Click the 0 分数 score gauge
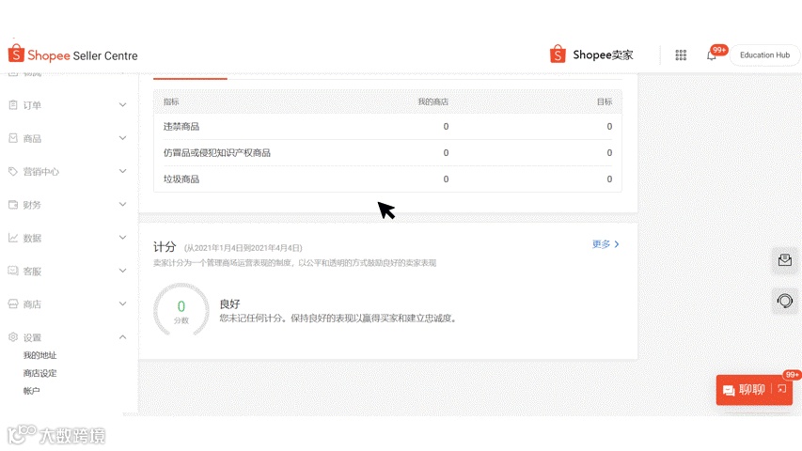The width and height of the screenshot is (802, 451). coord(181,310)
